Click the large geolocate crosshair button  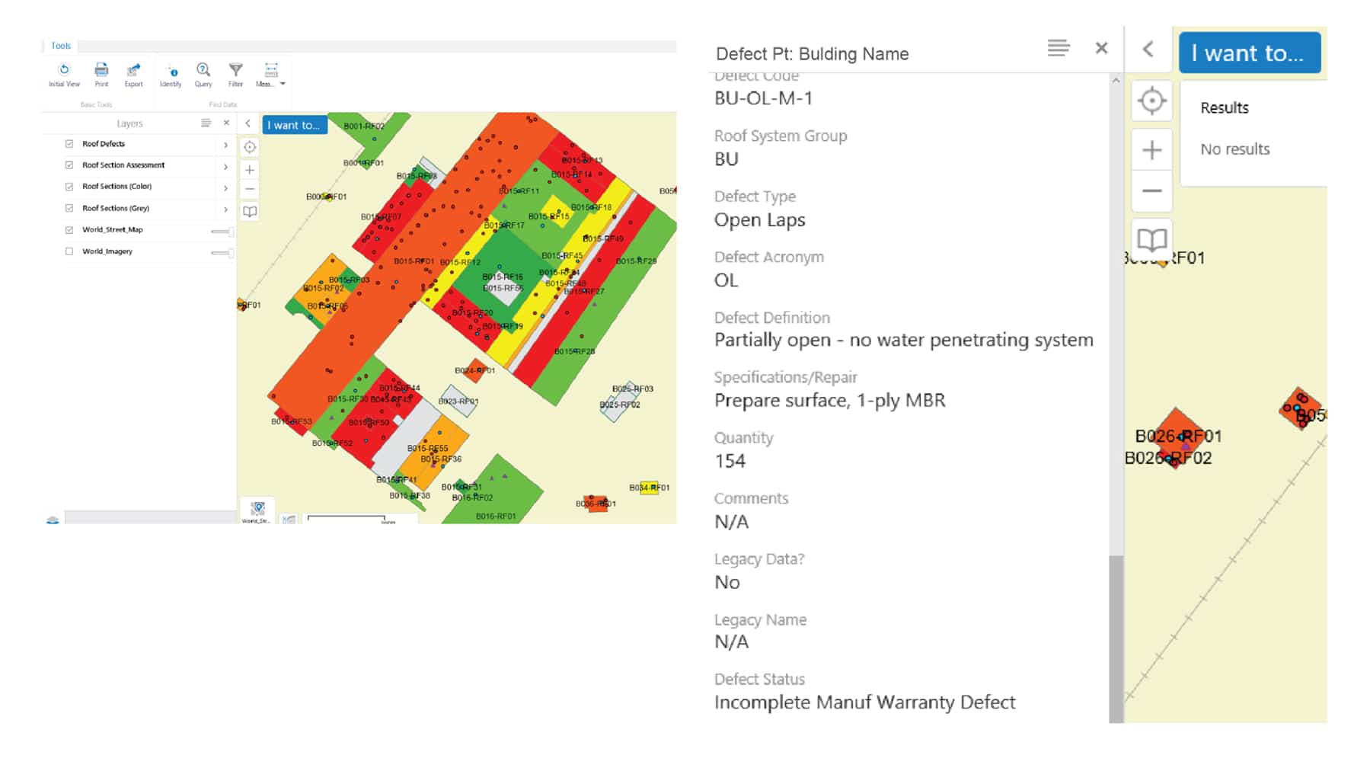click(x=1151, y=101)
